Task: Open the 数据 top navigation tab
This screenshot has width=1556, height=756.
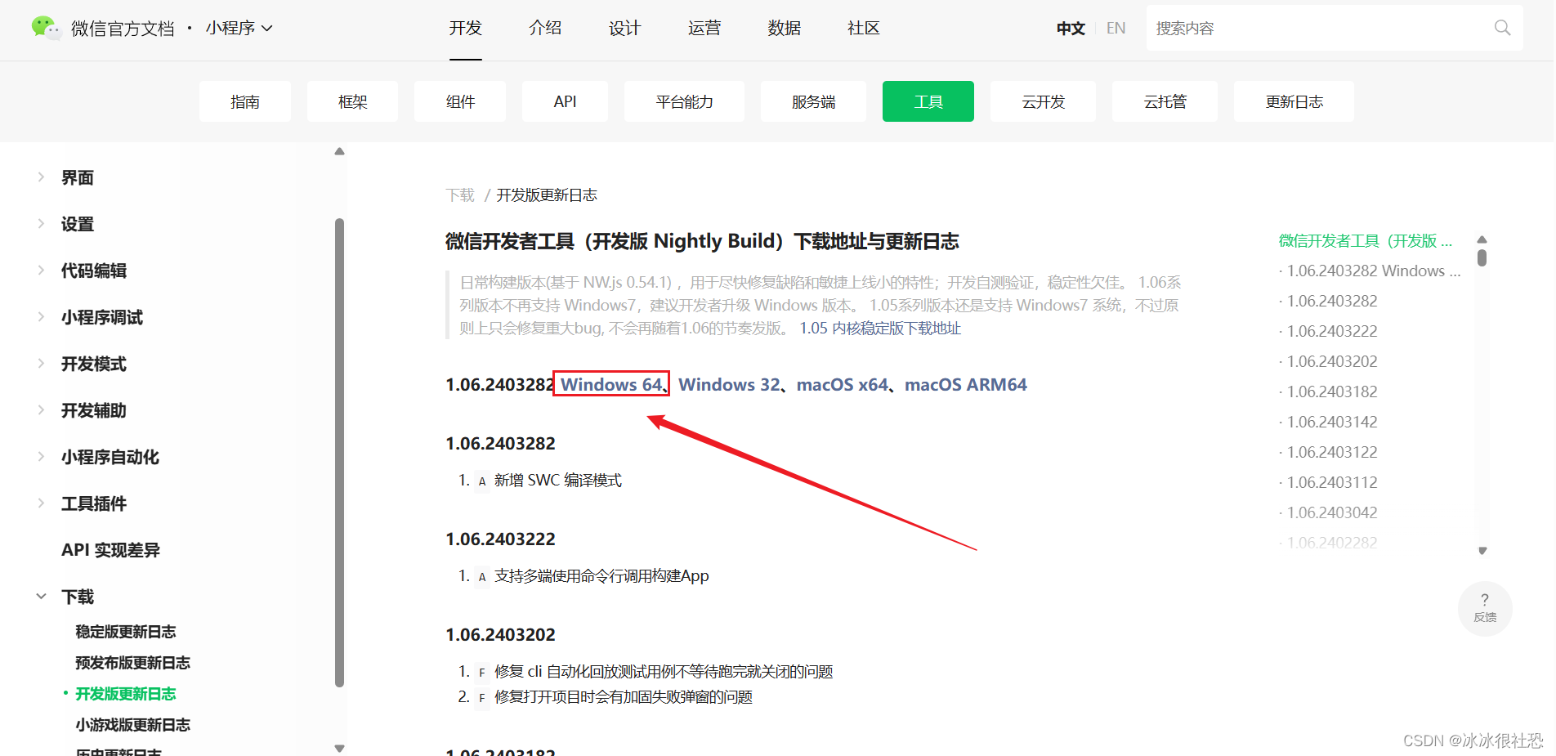Action: click(785, 29)
